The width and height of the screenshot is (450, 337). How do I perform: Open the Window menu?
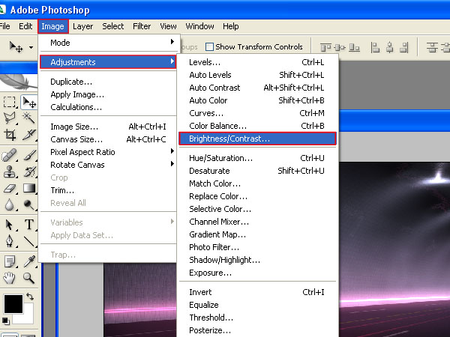(199, 26)
